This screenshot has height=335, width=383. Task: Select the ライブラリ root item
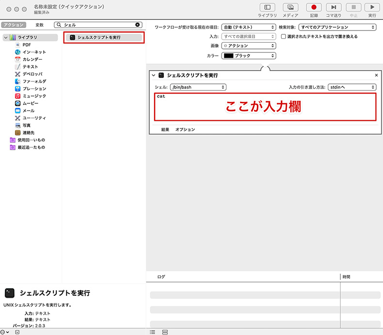point(30,37)
